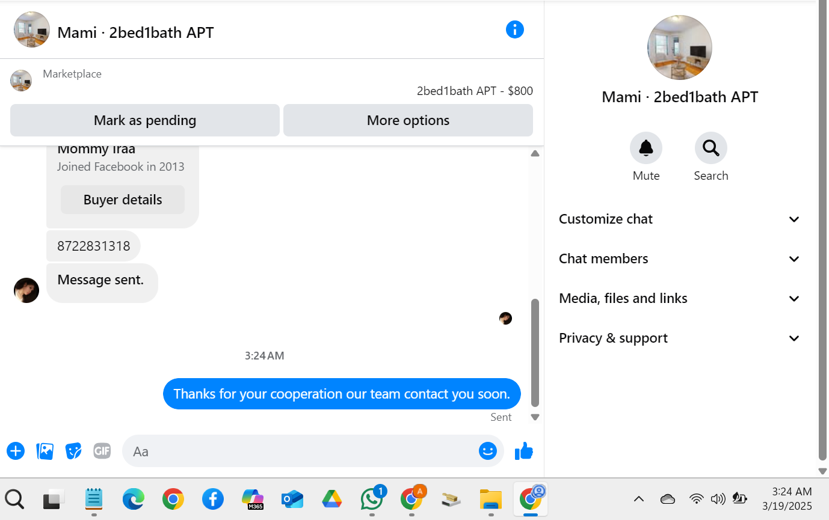This screenshot has height=520, width=829.
Task: Open GIF picker
Action: coord(102,451)
